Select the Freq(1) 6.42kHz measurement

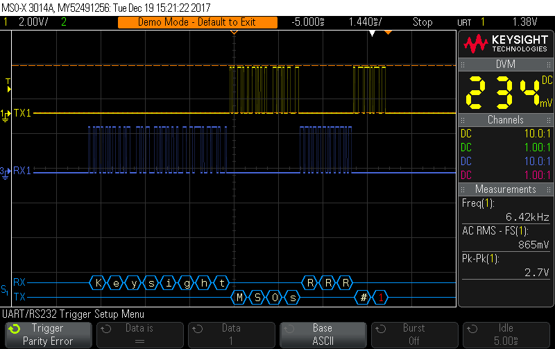[x=506, y=210]
